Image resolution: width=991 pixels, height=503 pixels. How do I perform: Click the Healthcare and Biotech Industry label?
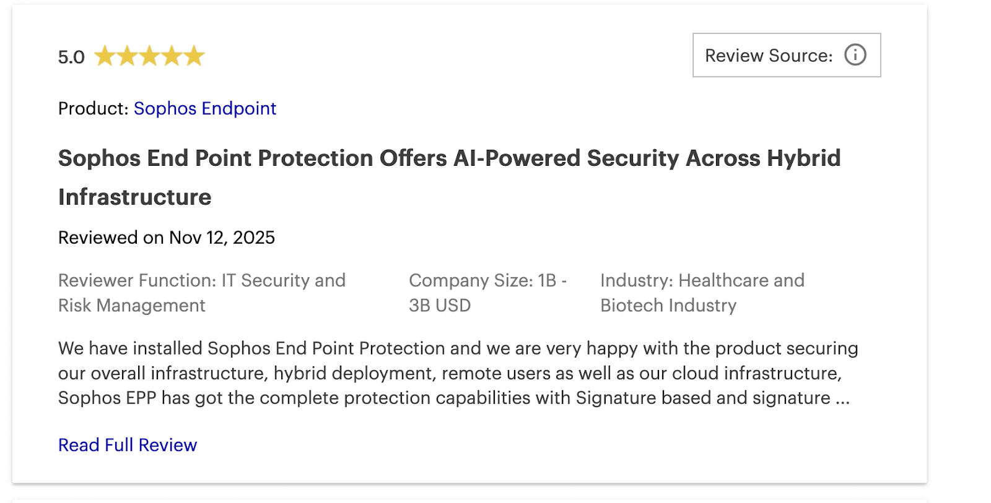[702, 292]
